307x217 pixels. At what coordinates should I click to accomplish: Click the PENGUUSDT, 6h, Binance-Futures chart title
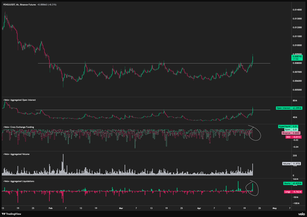(x=19, y=5)
